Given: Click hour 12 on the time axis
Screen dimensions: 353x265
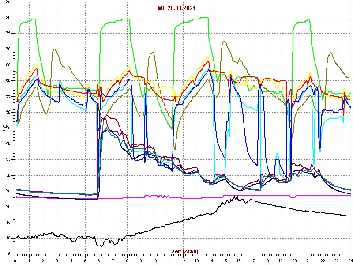Looking at the screenshot, I should click(x=183, y=261).
